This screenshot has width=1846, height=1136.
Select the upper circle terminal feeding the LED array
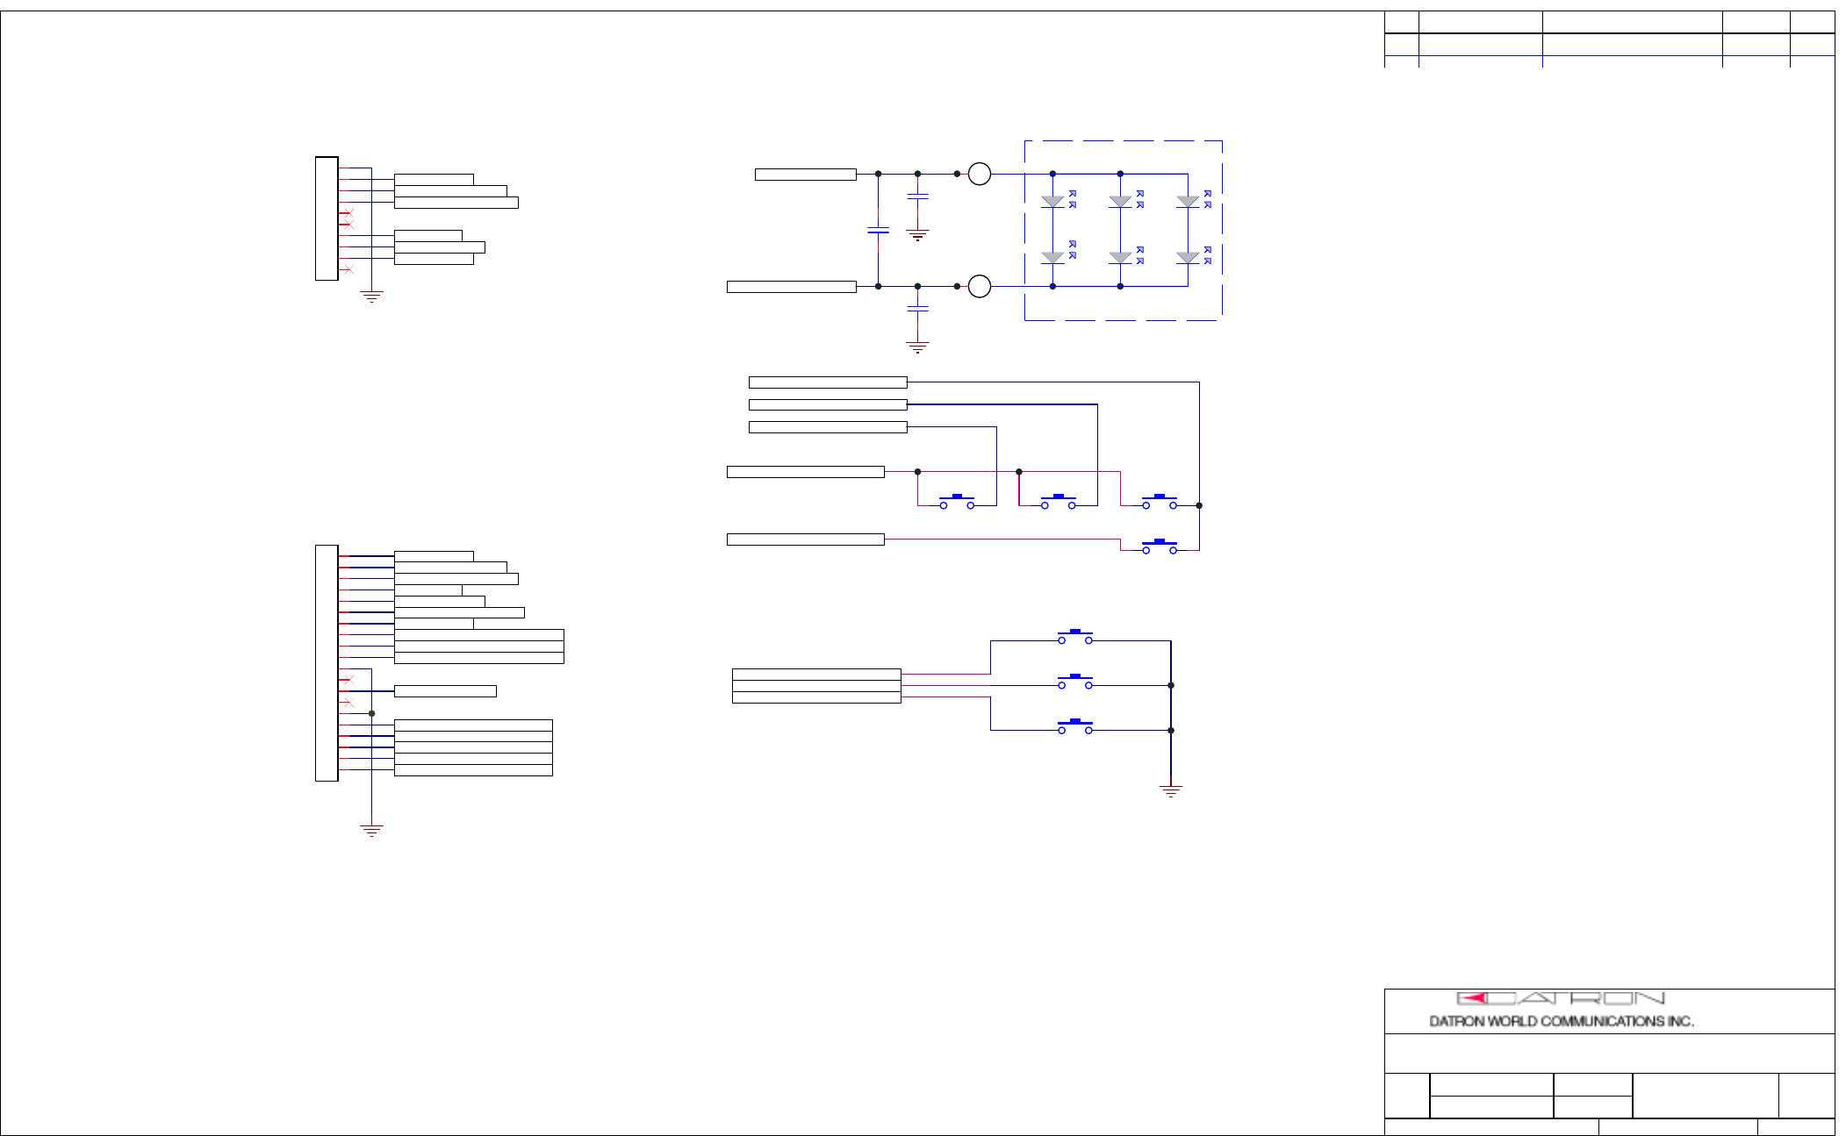pyautogui.click(x=980, y=174)
